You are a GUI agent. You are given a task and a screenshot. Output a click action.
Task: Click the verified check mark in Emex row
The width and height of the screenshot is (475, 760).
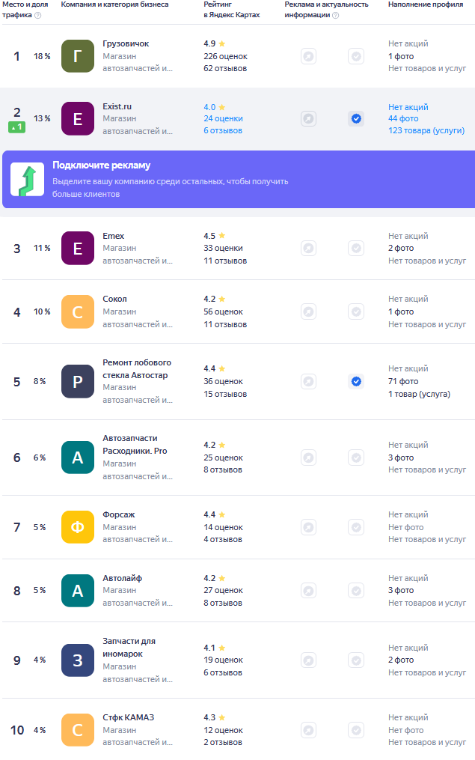(x=356, y=248)
